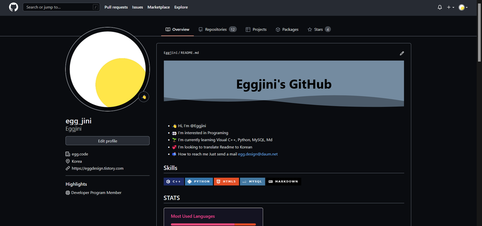Edit the README with the pencil icon
This screenshot has width=482, height=226.
[402, 53]
